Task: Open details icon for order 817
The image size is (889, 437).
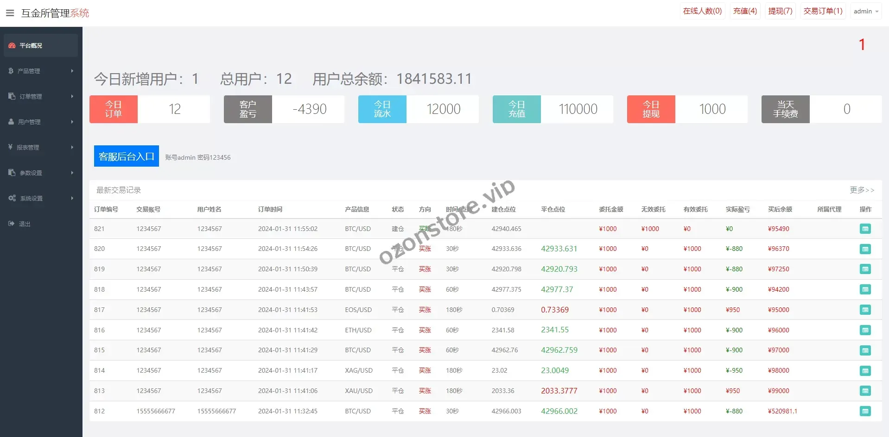Action: coord(865,310)
